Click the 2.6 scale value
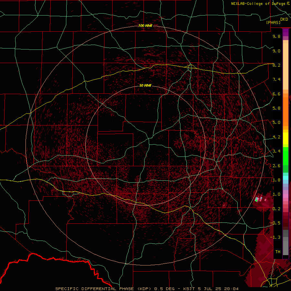This screenshot has width=291, height=291. [276, 166]
